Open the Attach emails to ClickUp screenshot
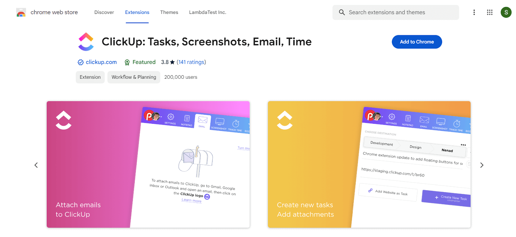The height and width of the screenshot is (237, 516). (x=148, y=164)
